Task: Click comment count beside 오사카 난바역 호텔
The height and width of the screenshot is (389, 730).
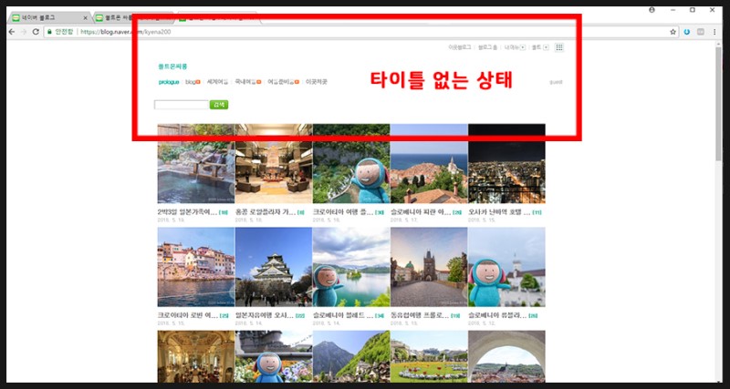Action: coord(537,212)
